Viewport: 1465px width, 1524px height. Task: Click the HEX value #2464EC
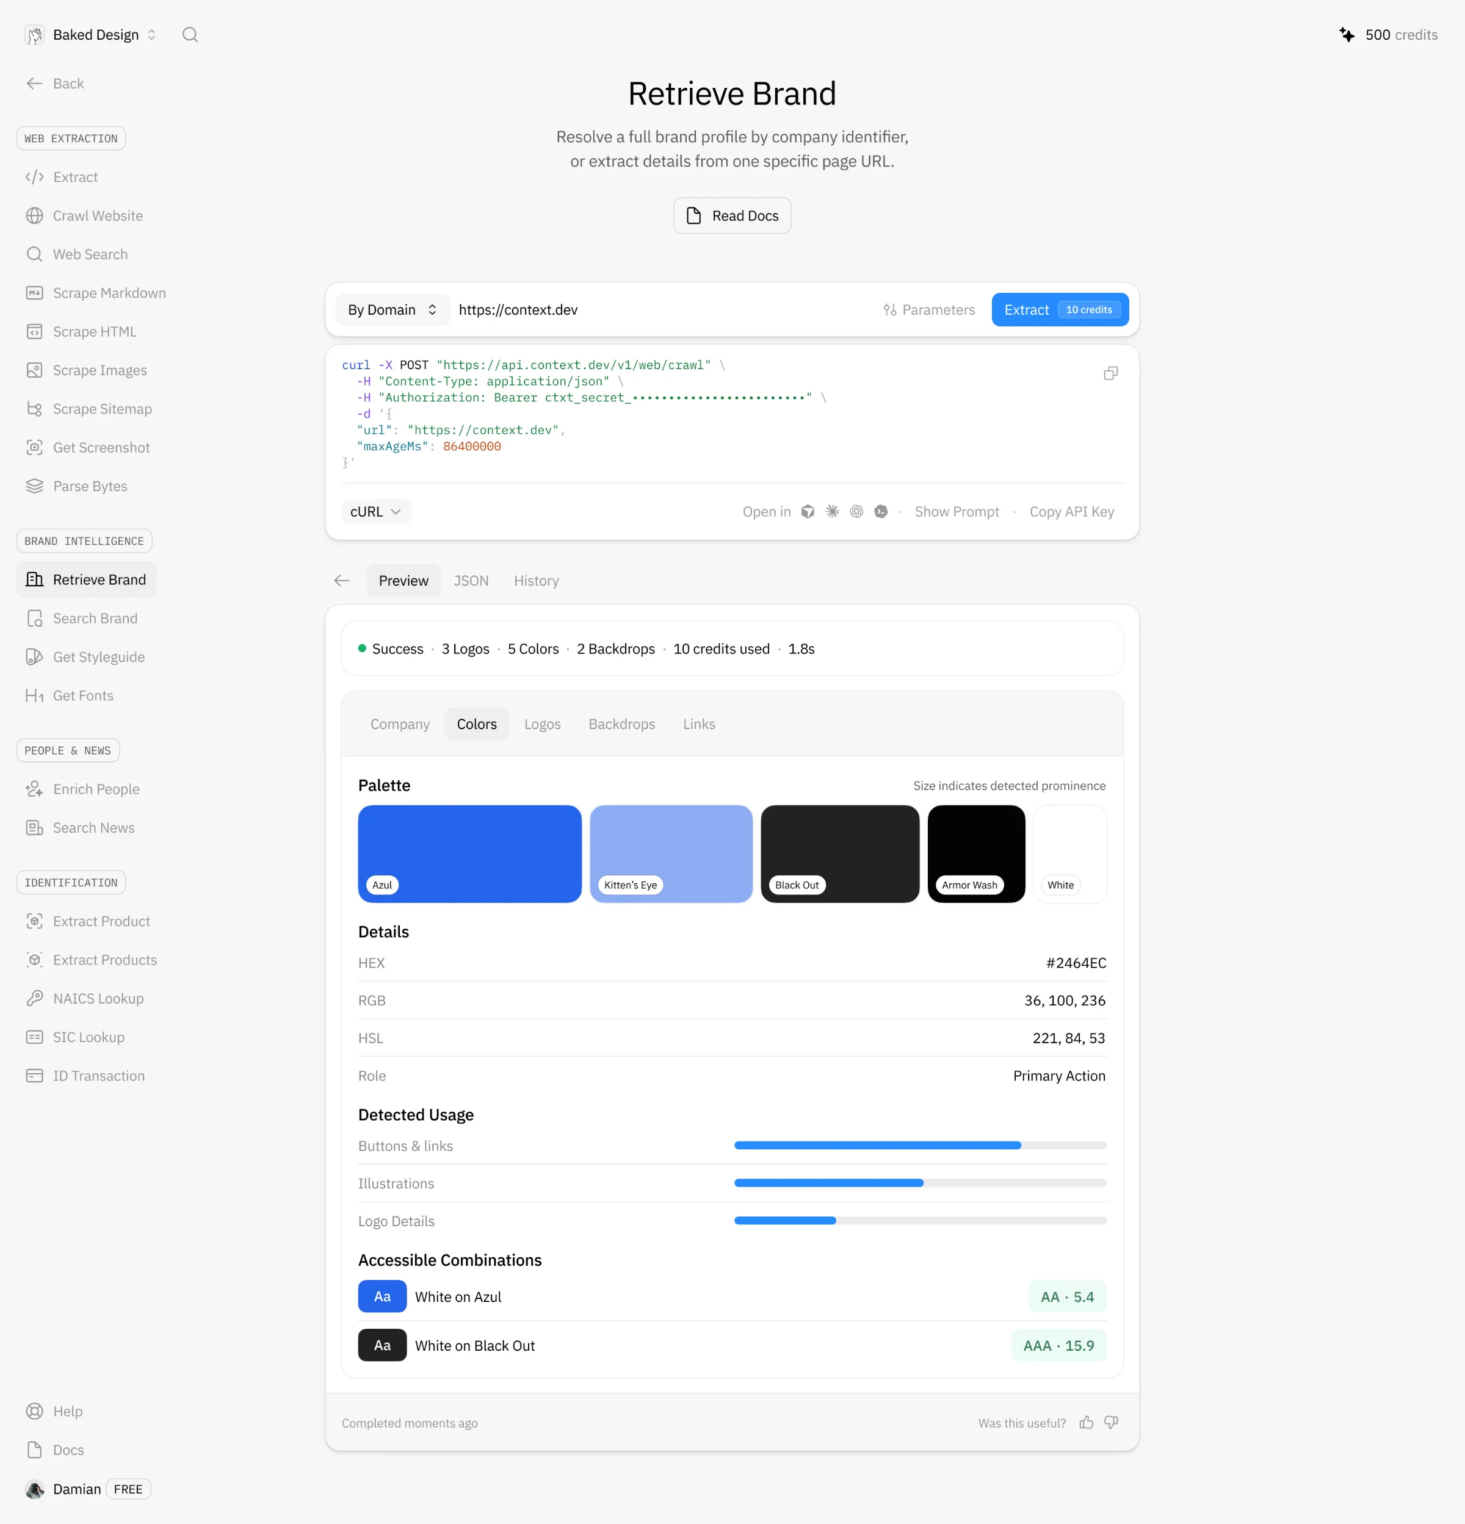coord(1076,963)
